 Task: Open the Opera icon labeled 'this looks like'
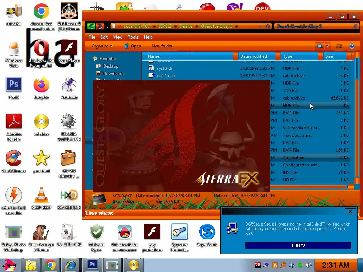pos(41,49)
